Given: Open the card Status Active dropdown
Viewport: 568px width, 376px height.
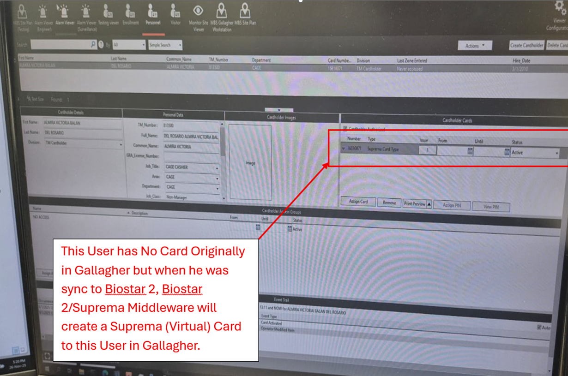Looking at the screenshot, I should [x=535, y=153].
